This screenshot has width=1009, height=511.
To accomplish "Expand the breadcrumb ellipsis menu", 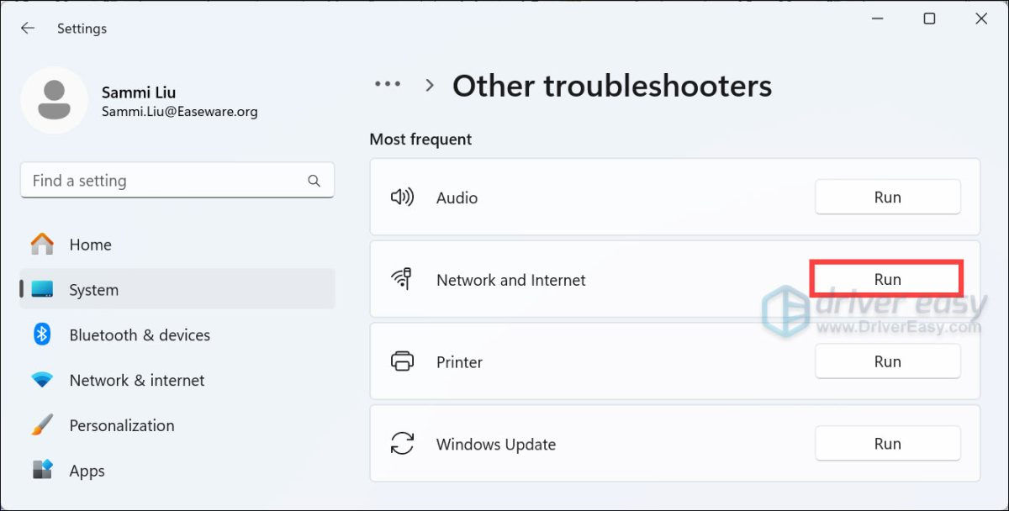I will click(x=388, y=84).
